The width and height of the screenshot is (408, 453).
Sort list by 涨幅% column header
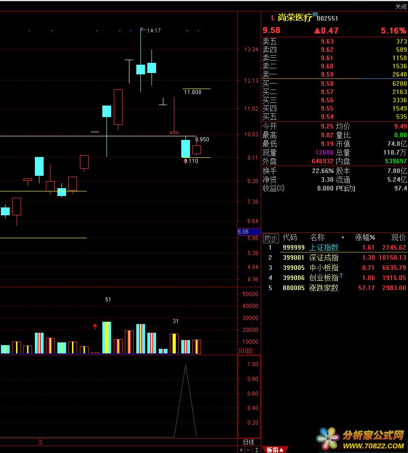pyautogui.click(x=365, y=238)
